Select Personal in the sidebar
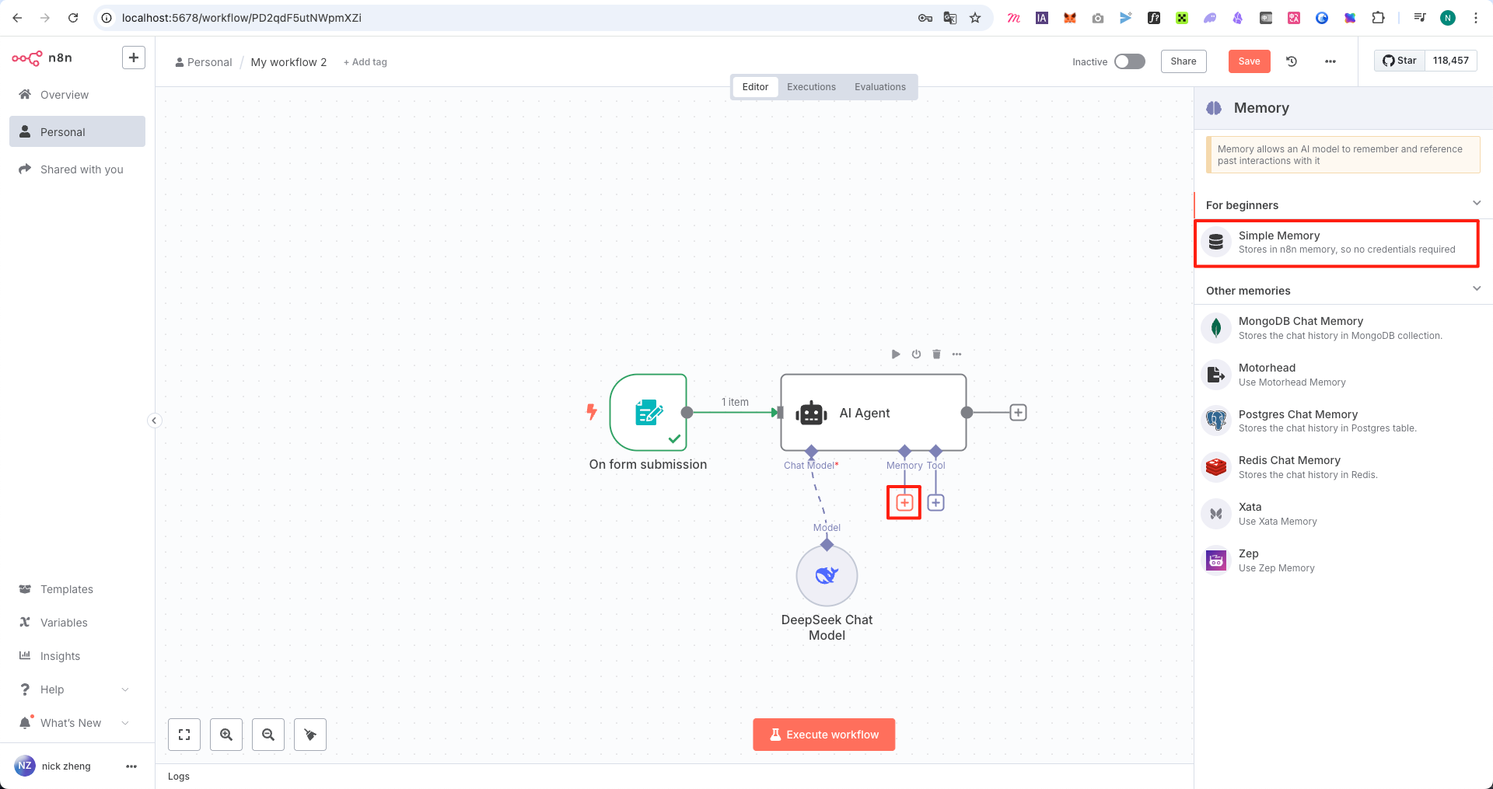This screenshot has width=1493, height=789. point(77,132)
